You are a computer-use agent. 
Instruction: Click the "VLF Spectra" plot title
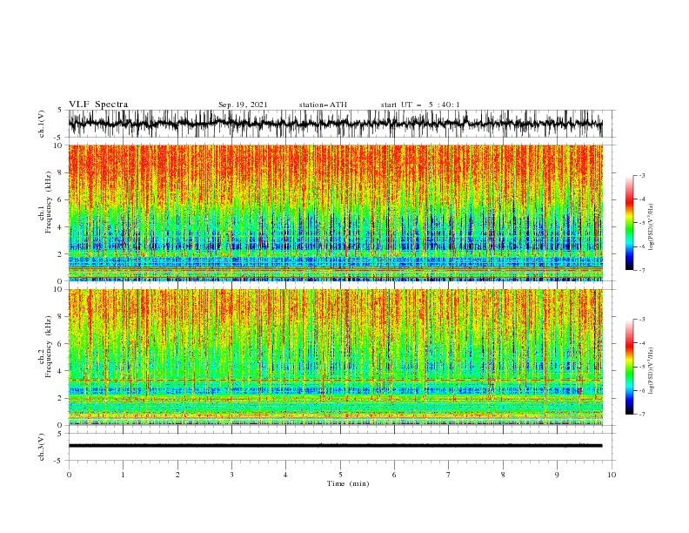[x=98, y=105]
